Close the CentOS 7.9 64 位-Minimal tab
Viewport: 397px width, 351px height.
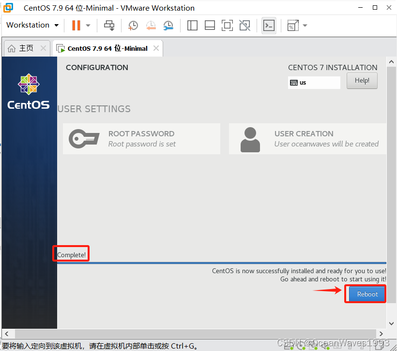pos(156,48)
